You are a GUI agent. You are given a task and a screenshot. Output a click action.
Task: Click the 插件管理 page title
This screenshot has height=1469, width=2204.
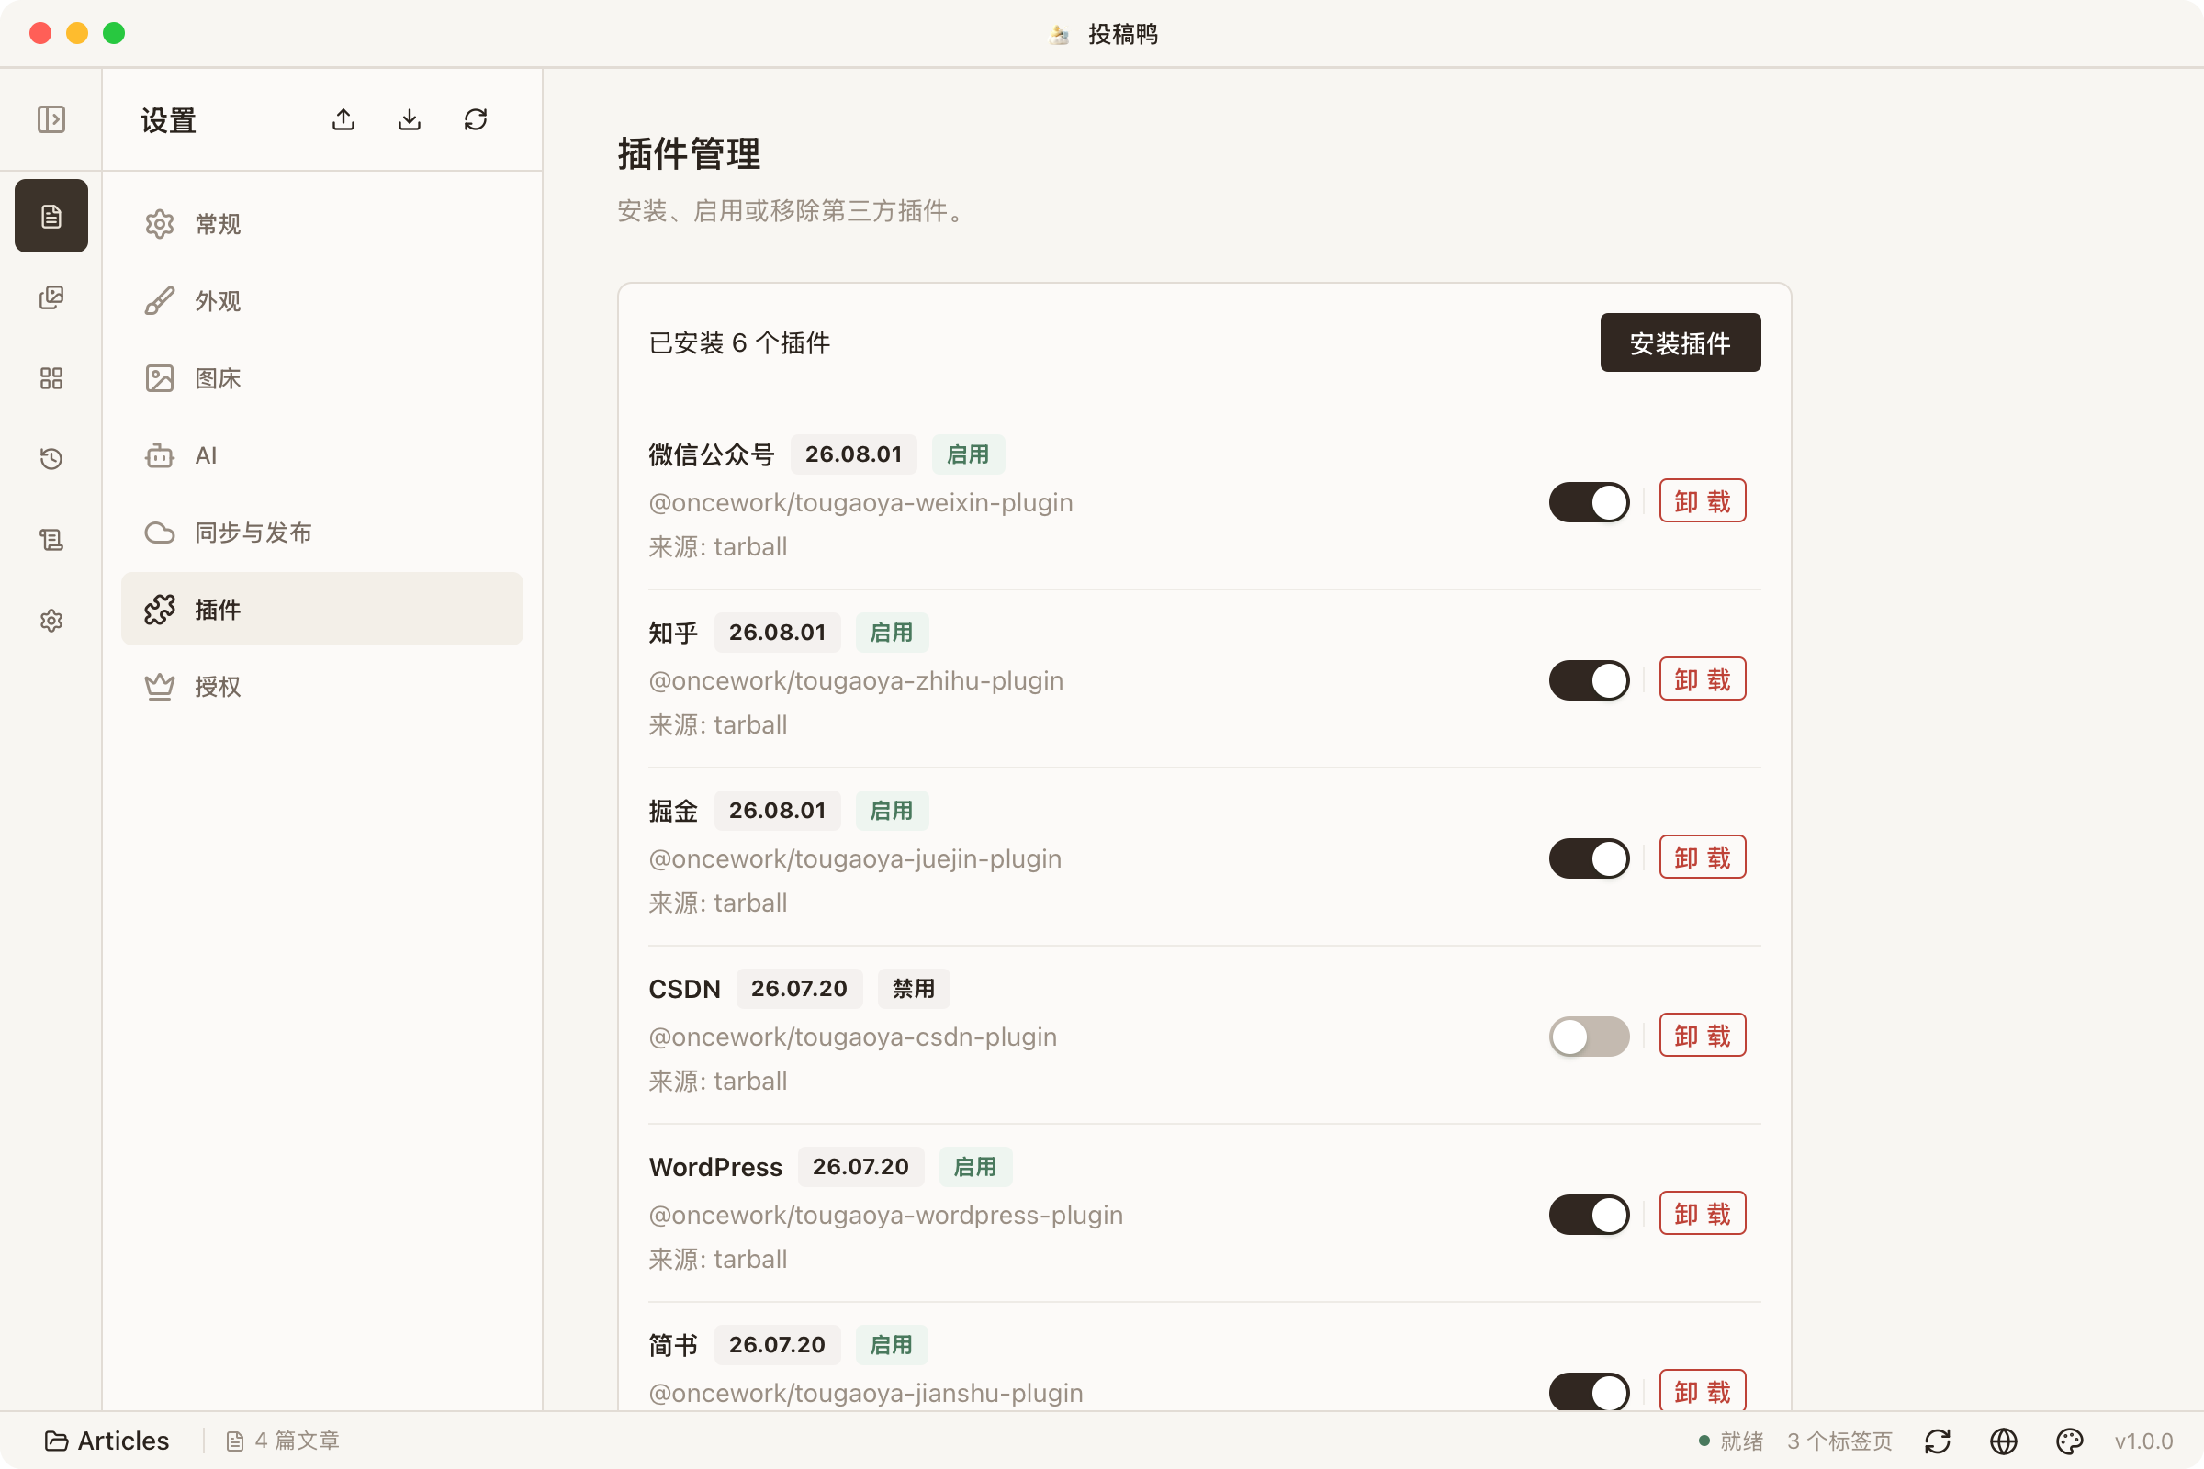point(689,153)
